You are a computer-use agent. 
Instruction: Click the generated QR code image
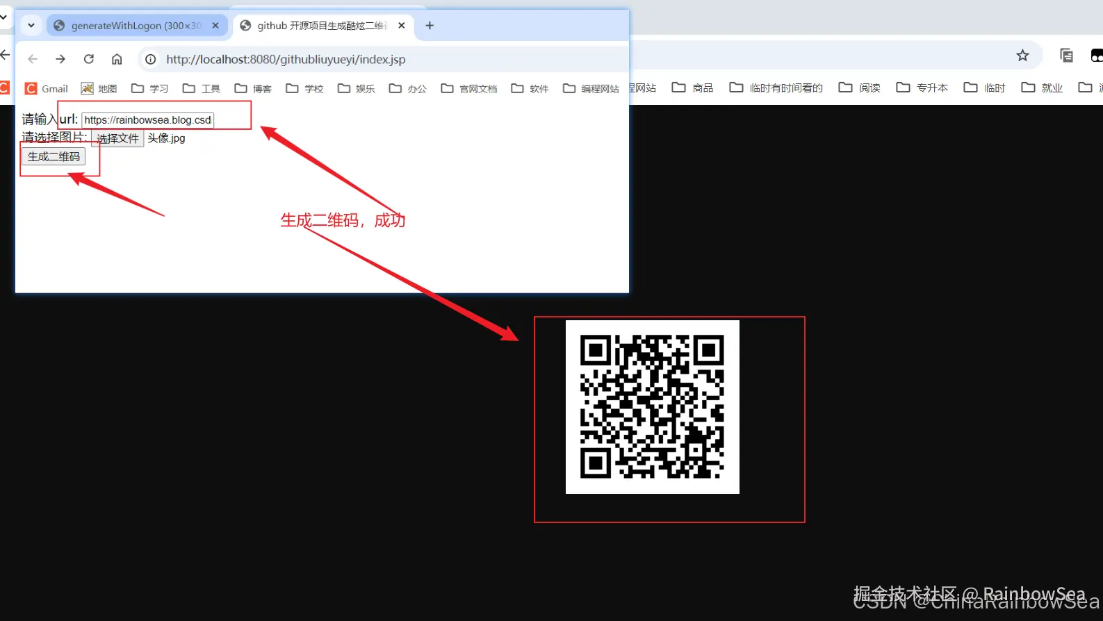point(653,407)
